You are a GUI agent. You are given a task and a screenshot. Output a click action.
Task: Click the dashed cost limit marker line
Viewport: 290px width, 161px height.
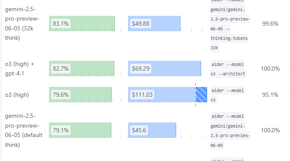point(195,95)
